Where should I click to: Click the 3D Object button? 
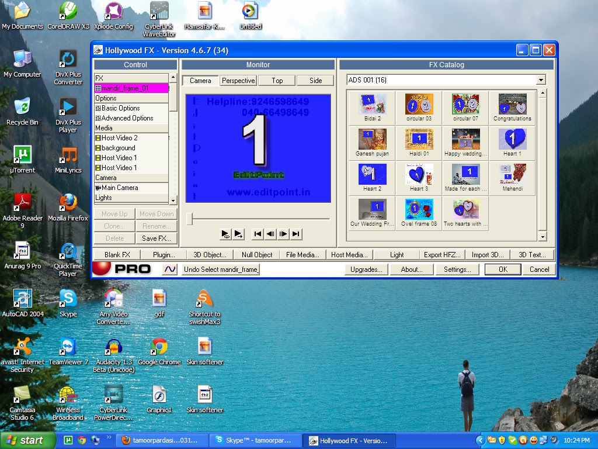pyautogui.click(x=210, y=255)
